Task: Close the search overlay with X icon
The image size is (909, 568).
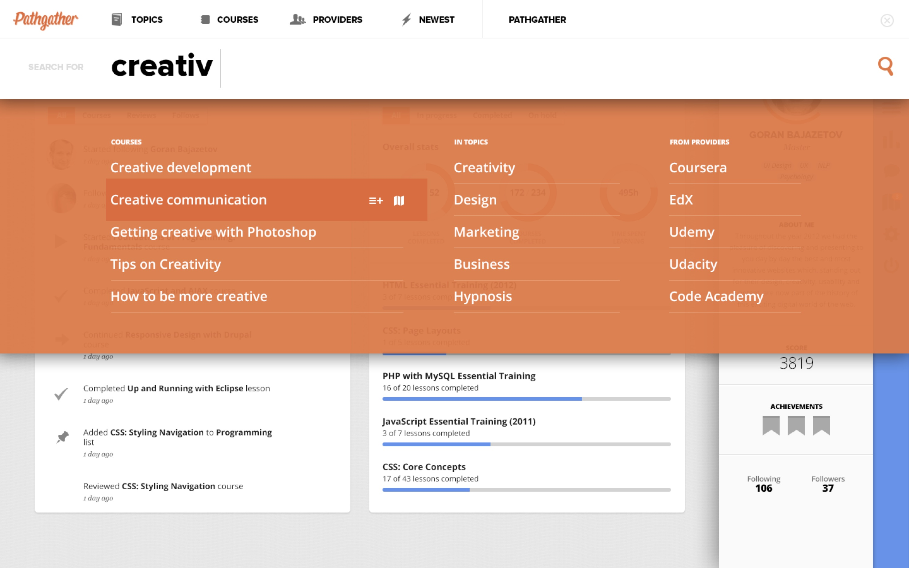Action: tap(887, 20)
